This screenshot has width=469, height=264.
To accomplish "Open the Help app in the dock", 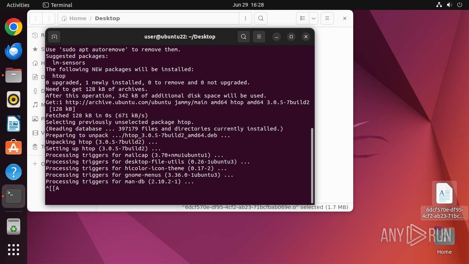I will click(x=14, y=172).
